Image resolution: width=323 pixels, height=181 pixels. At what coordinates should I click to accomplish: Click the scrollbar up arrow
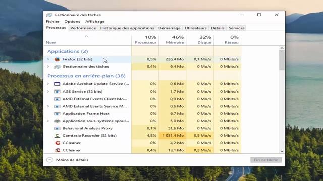tap(282, 48)
